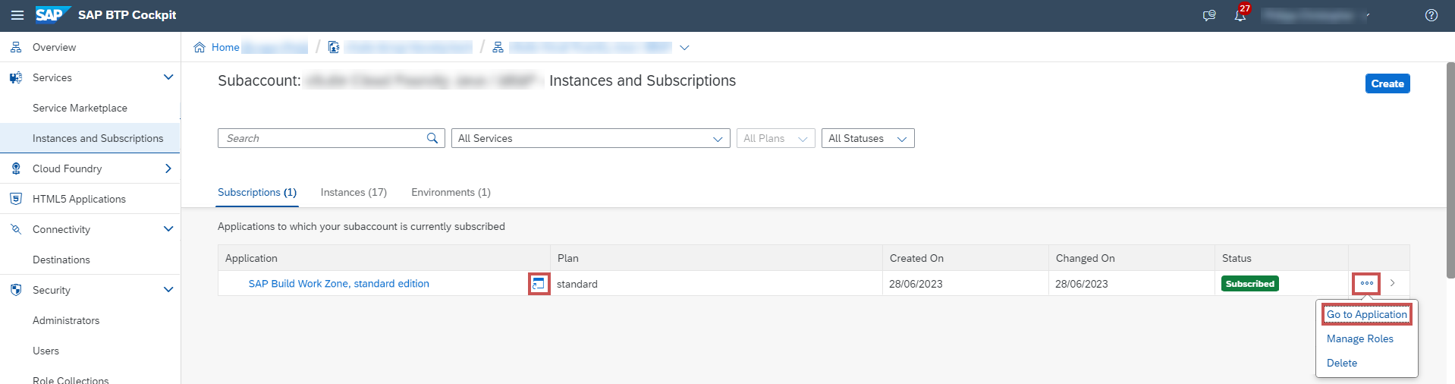Screen dimensions: 1455x384
Task: Select Go to Application from context menu
Action: click(1366, 314)
